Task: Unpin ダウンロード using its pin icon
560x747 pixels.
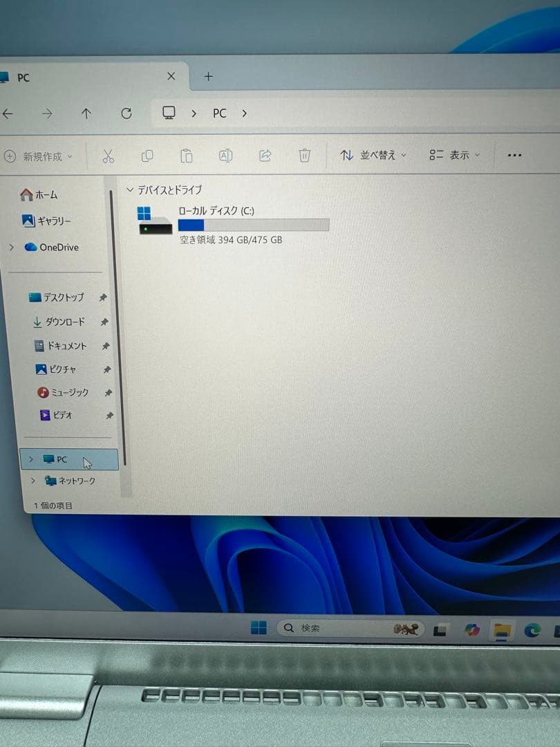Action: click(105, 322)
